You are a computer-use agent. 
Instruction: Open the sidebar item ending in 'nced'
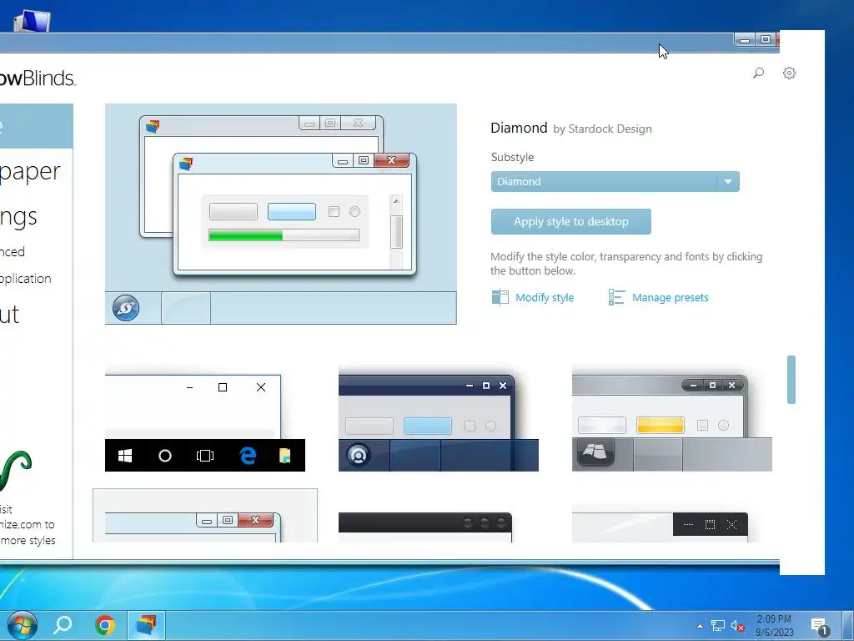(x=13, y=252)
